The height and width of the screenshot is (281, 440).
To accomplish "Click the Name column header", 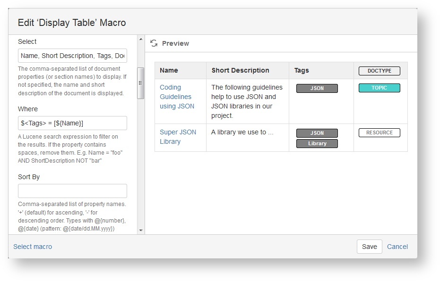I will pyautogui.click(x=169, y=70).
